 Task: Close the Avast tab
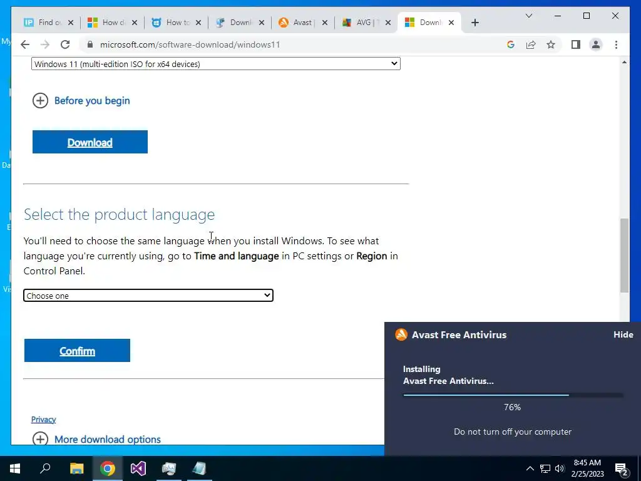pyautogui.click(x=325, y=23)
